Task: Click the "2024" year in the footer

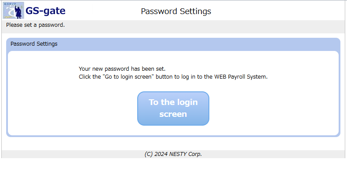Action: pyautogui.click(x=161, y=154)
